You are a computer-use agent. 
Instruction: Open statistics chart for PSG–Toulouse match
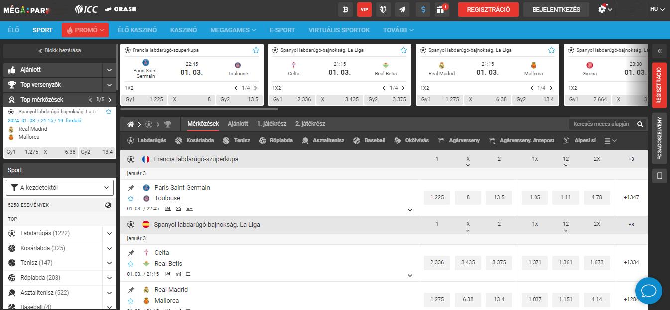[168, 209]
